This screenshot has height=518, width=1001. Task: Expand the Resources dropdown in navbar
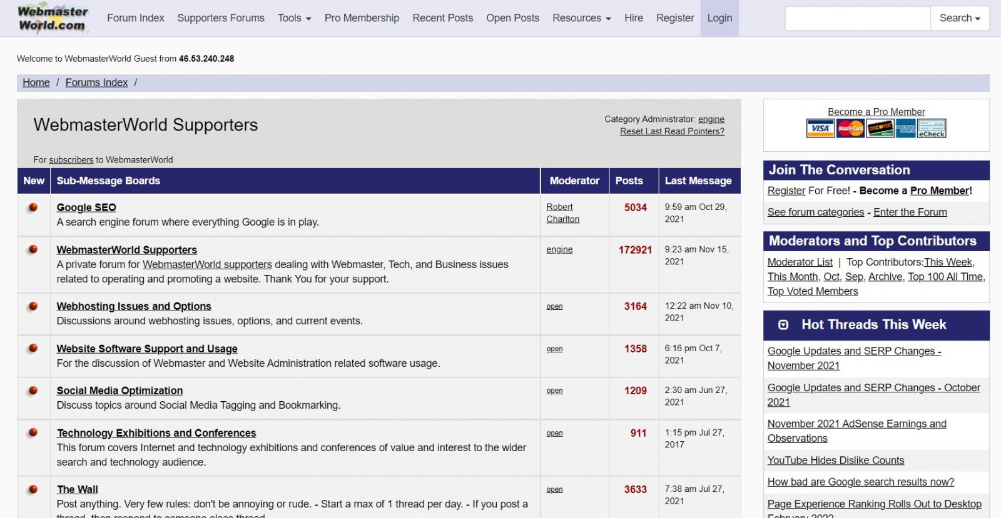(581, 18)
